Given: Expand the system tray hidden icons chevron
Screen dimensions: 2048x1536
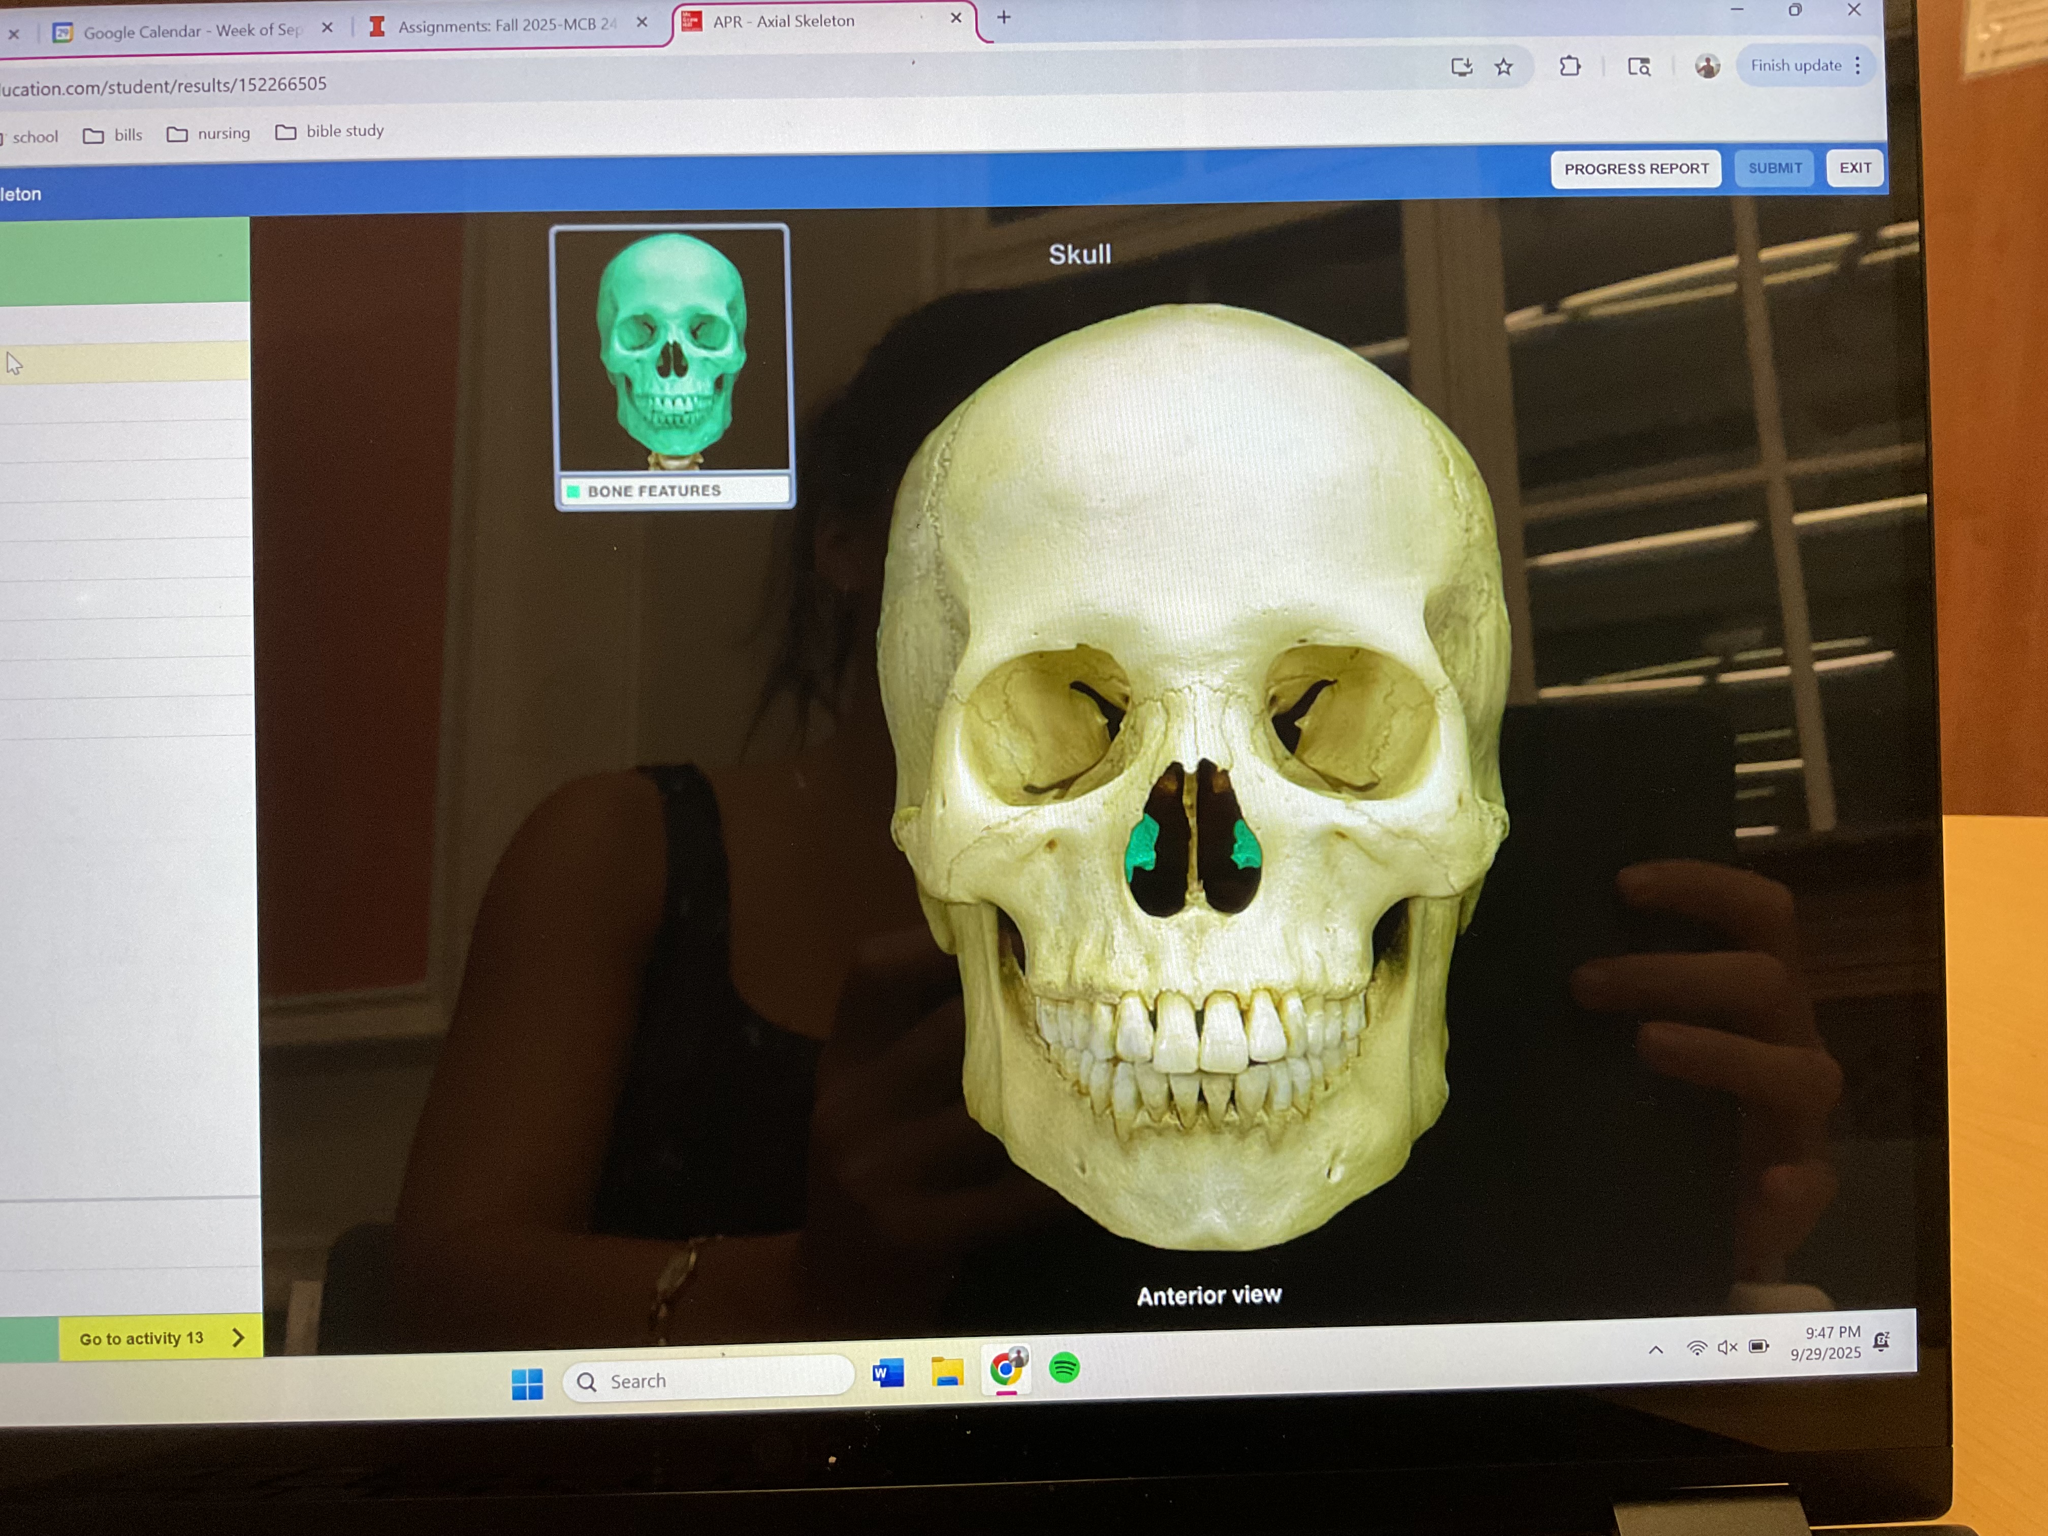Looking at the screenshot, I should (1655, 1350).
